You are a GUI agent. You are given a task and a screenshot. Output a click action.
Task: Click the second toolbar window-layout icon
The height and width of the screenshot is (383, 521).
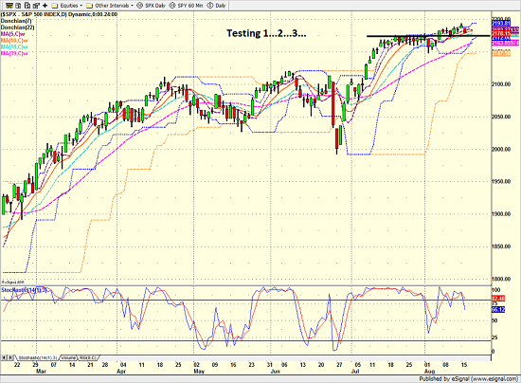(x=18, y=6)
